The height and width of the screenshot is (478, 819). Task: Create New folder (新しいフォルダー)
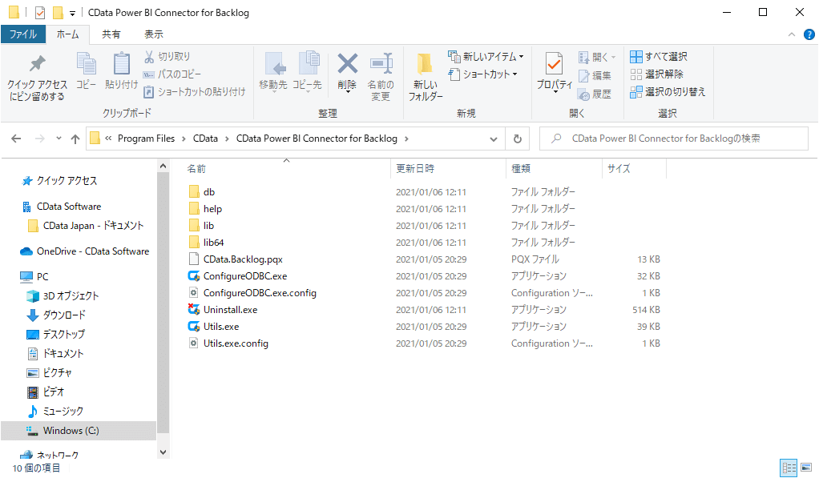click(x=426, y=76)
